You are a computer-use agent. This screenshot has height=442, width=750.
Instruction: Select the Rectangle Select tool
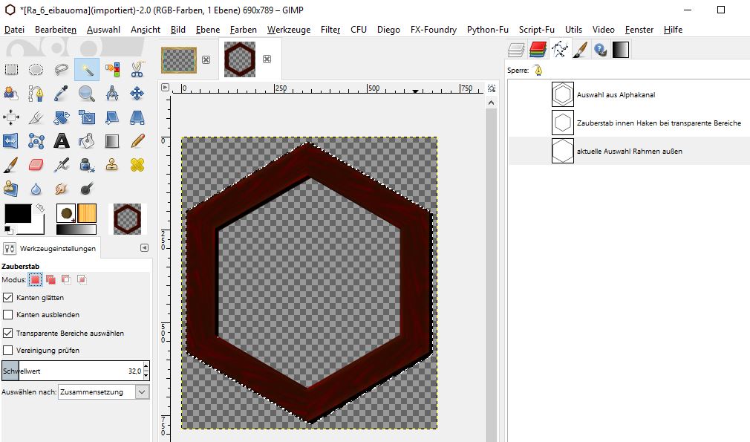click(x=11, y=70)
